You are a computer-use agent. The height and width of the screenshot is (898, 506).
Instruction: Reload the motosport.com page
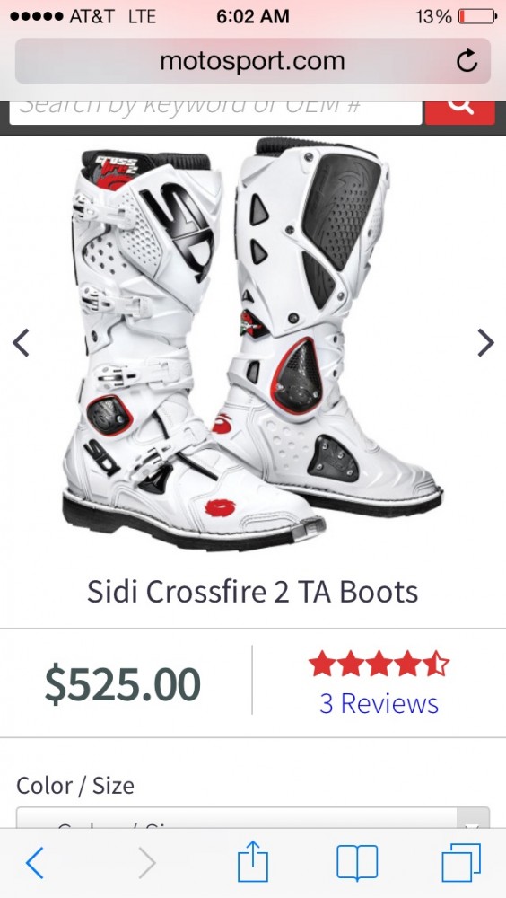point(467,61)
